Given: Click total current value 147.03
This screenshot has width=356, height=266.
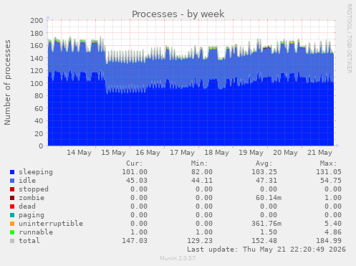Looking at the screenshot, I should point(135,241).
